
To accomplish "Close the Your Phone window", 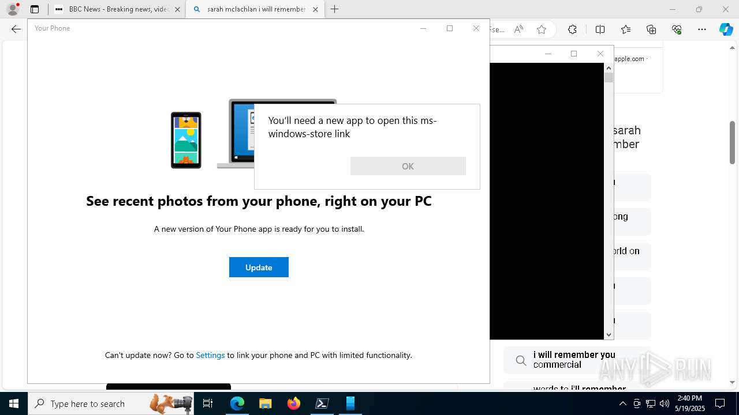I will point(476,28).
